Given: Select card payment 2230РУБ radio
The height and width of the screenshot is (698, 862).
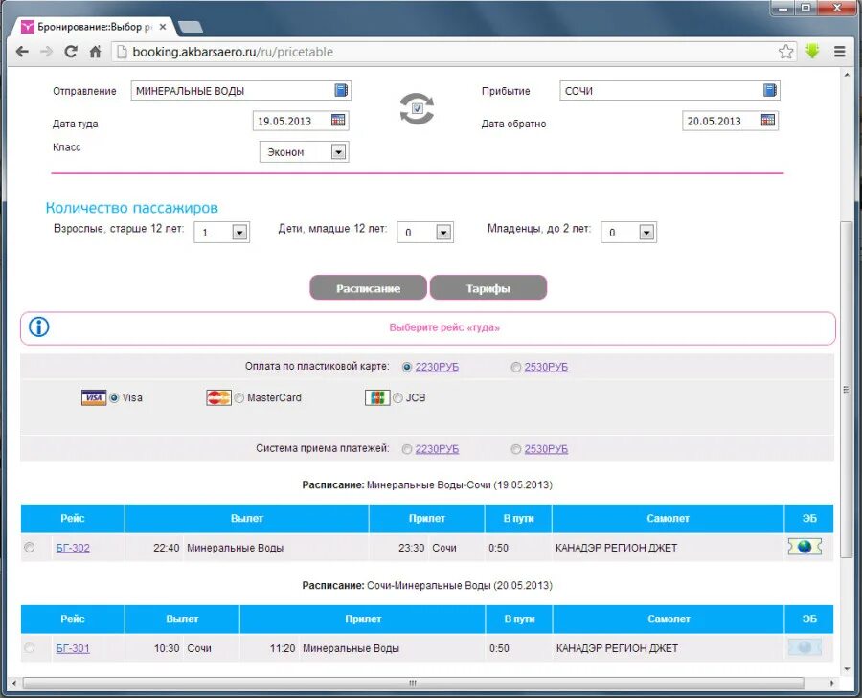Looking at the screenshot, I should (x=407, y=367).
